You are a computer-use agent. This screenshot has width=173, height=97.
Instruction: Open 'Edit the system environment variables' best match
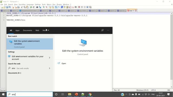coord(30,44)
